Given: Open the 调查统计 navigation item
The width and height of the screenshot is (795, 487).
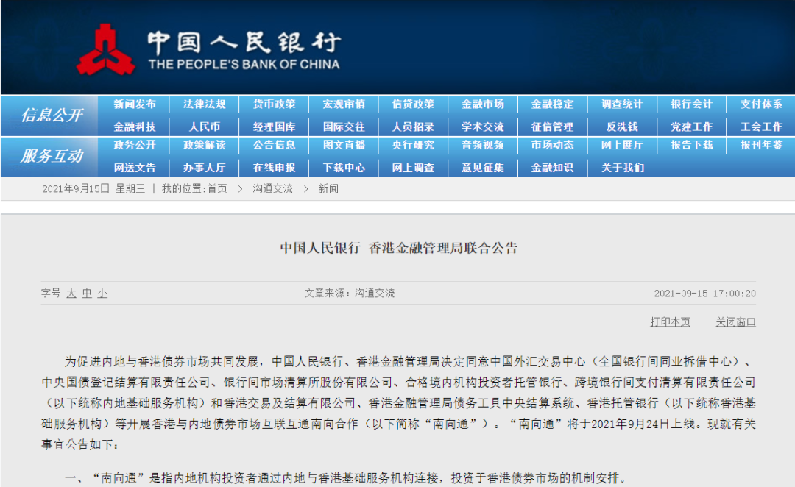Looking at the screenshot, I should coord(623,104).
